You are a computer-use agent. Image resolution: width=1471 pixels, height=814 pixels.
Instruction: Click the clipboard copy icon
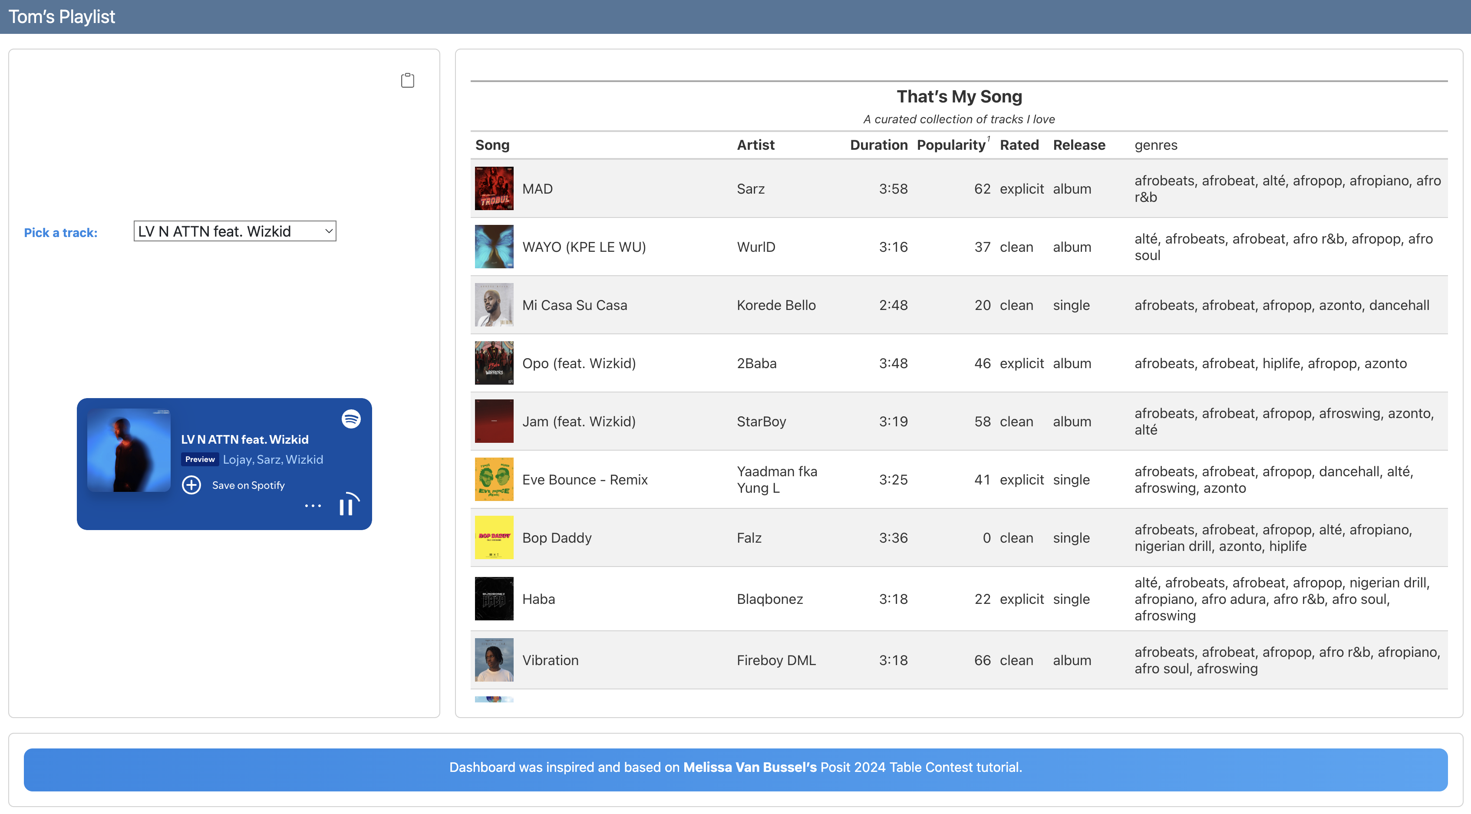pos(407,80)
